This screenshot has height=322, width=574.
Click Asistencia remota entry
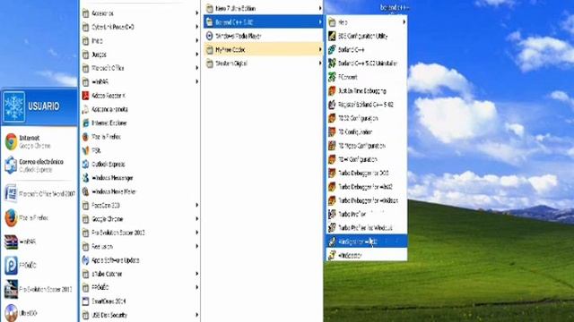click(140, 109)
